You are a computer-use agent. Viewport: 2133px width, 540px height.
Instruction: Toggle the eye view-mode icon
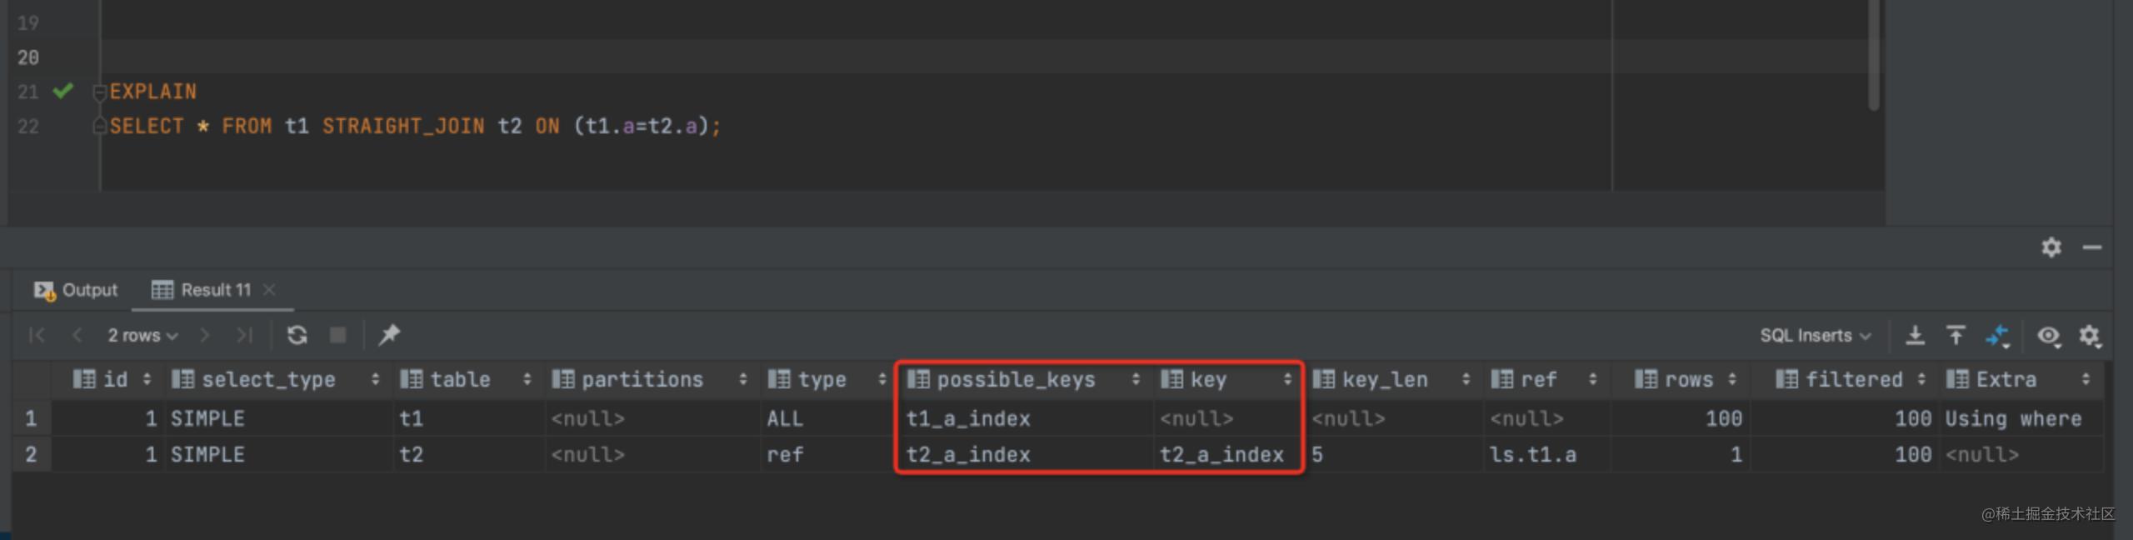click(2048, 335)
